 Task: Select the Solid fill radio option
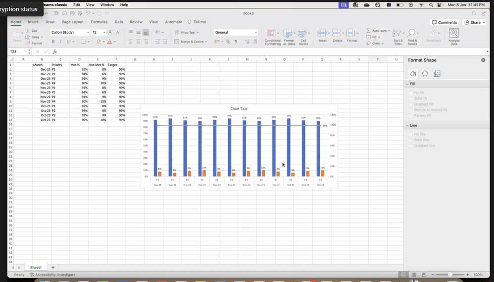410,98
